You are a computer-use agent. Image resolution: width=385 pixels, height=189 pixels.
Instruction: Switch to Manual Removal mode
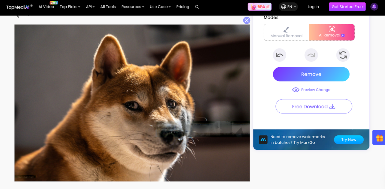[286, 32]
